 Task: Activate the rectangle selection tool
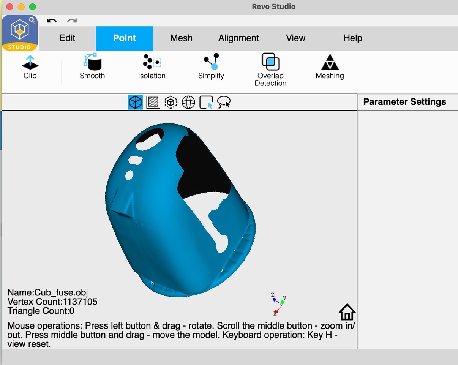point(206,102)
